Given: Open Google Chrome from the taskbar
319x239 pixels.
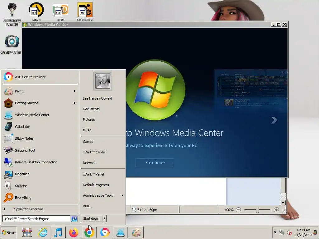Looking at the screenshot, I should point(89,232).
